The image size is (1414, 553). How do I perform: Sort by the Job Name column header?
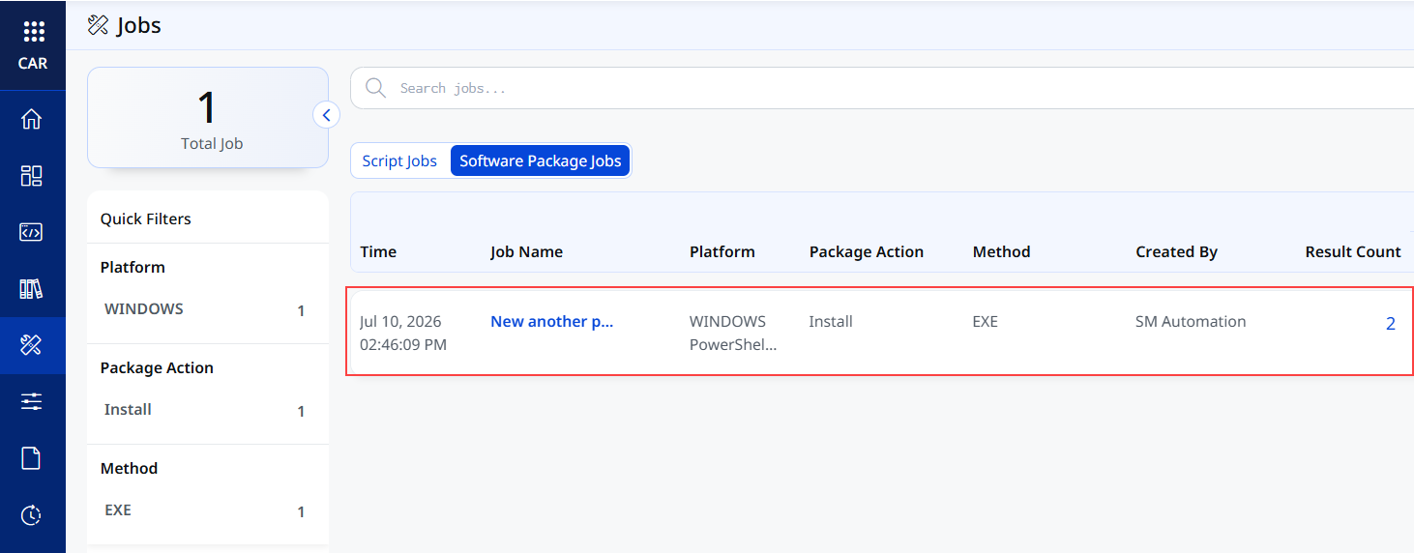point(526,251)
